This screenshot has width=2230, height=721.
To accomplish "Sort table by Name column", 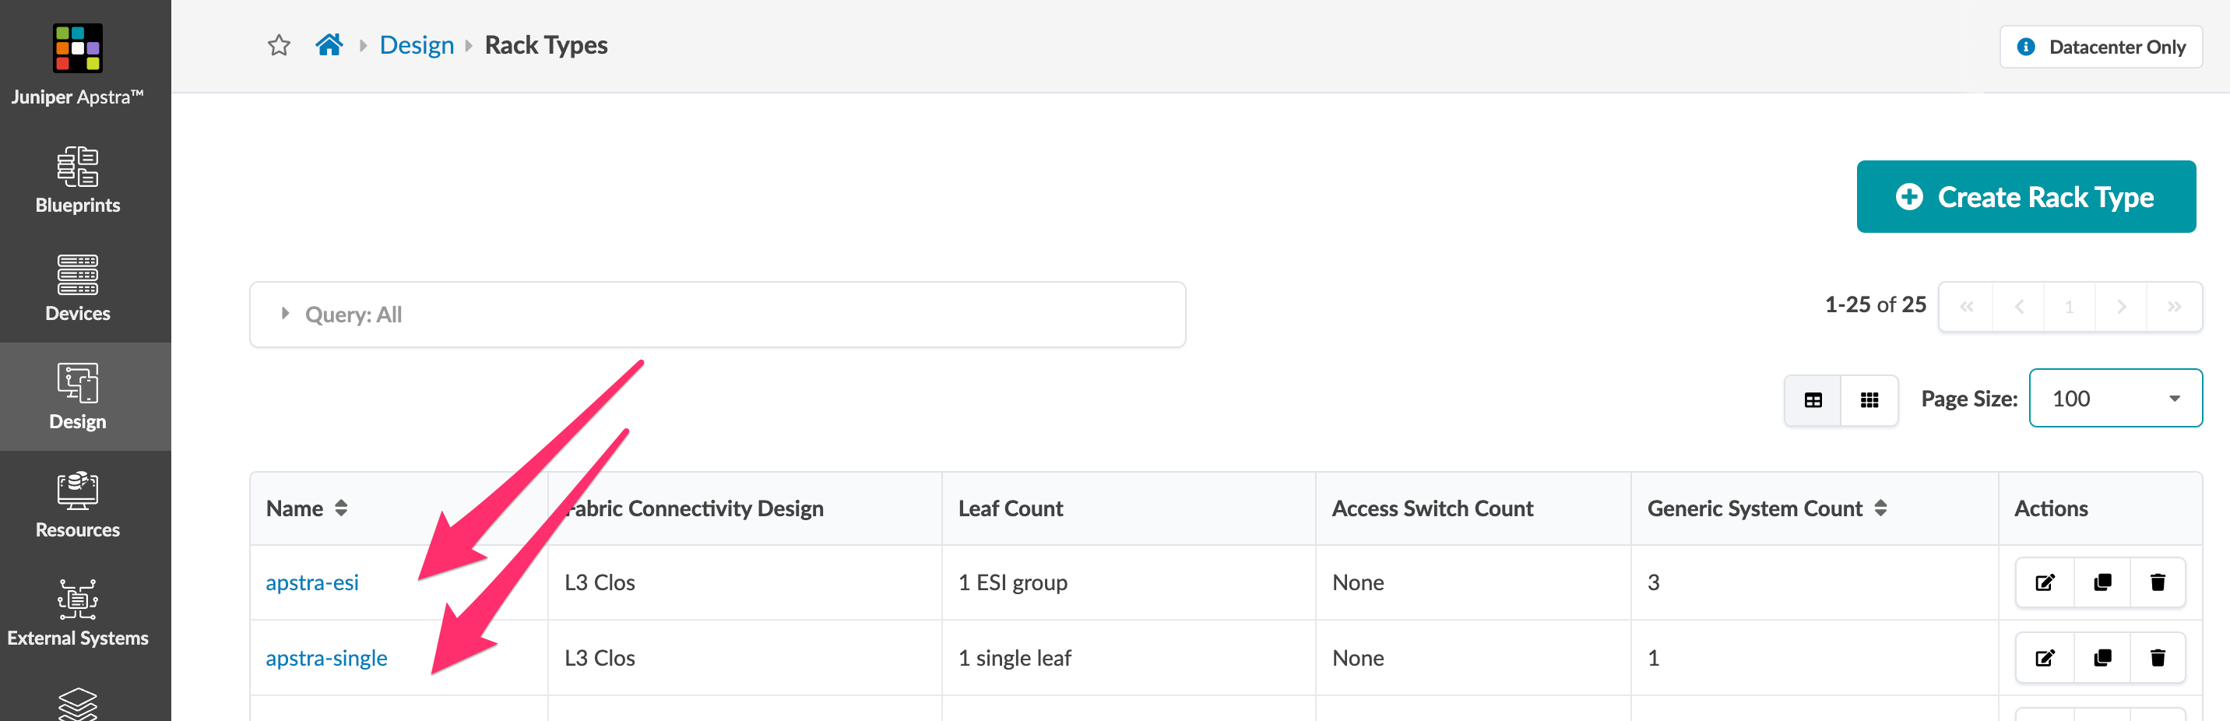I will pos(340,508).
